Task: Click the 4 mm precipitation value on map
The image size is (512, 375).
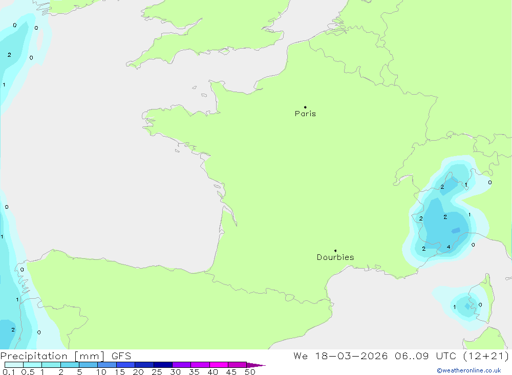Action: pos(449,247)
